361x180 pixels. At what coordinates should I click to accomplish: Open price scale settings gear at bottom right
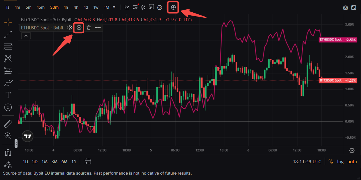[x=352, y=150]
